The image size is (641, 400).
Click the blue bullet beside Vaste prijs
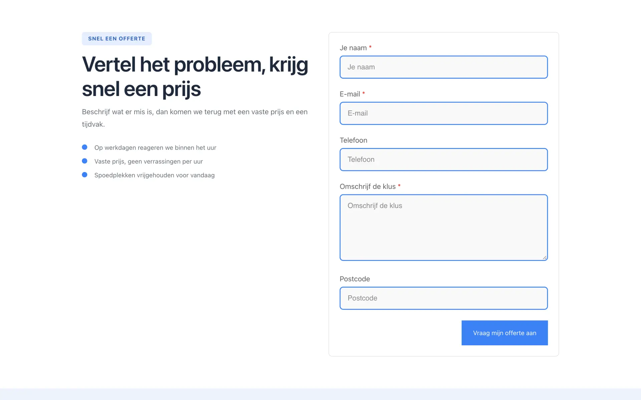pyautogui.click(x=85, y=161)
